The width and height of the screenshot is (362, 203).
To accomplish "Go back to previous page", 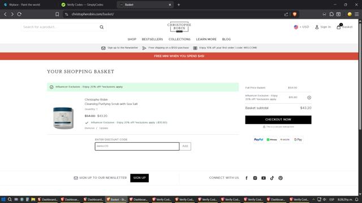I will pos(5,14).
